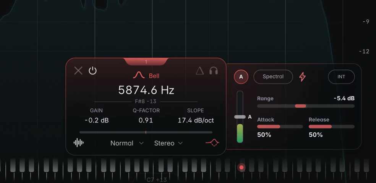Click the F#8 -13 note readout
This screenshot has width=376, height=183.
click(x=146, y=101)
